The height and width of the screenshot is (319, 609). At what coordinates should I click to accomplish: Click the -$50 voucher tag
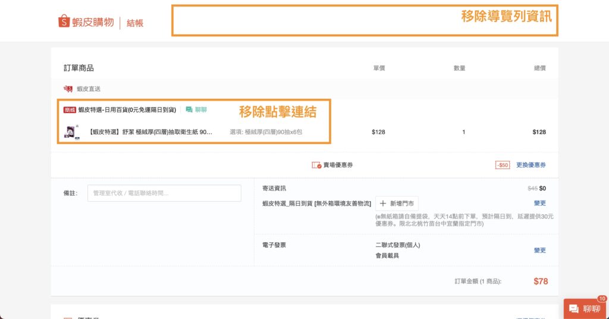[x=503, y=165]
